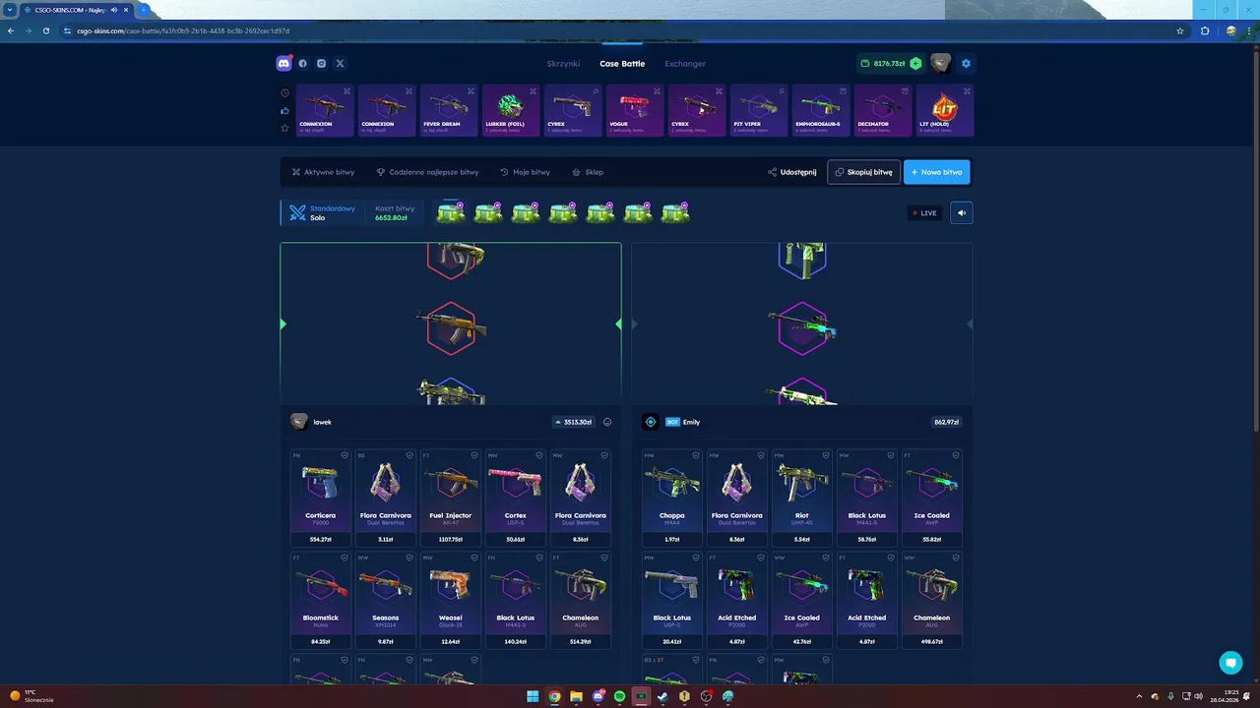This screenshot has width=1260, height=708.
Task: Click the Udostępnij share button
Action: coord(792,172)
